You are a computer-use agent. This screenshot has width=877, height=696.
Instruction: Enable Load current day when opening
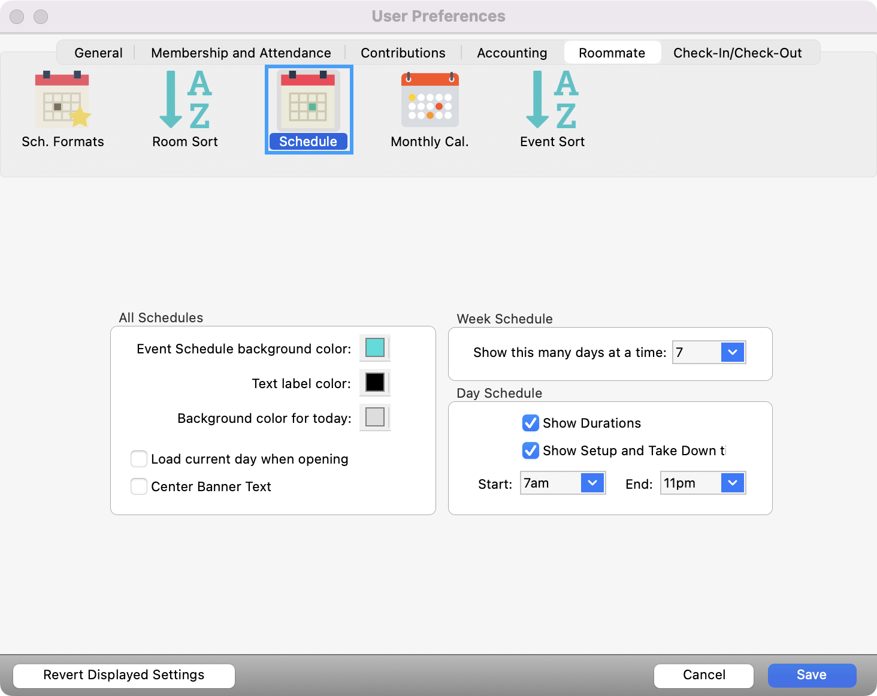pos(139,459)
